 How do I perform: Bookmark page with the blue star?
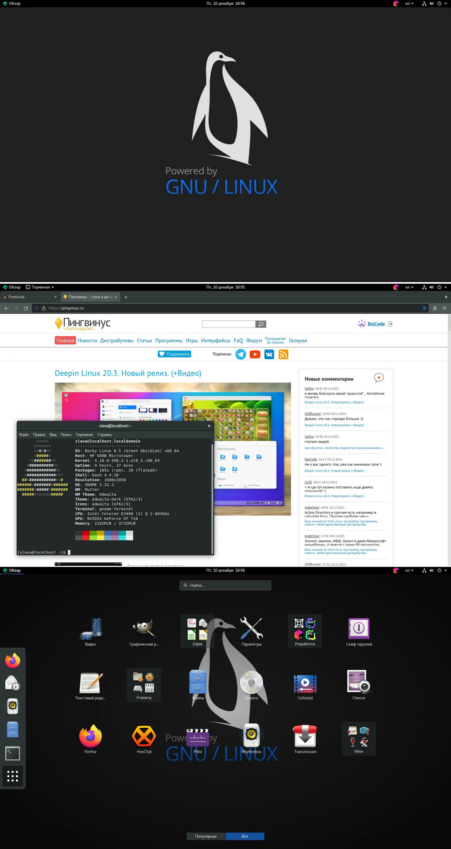424,308
